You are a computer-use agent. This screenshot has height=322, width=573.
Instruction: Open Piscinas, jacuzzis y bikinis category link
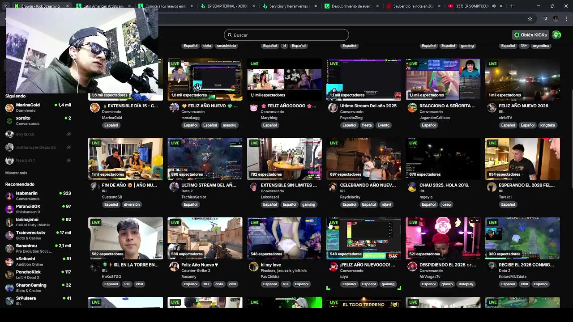[x=283, y=271]
